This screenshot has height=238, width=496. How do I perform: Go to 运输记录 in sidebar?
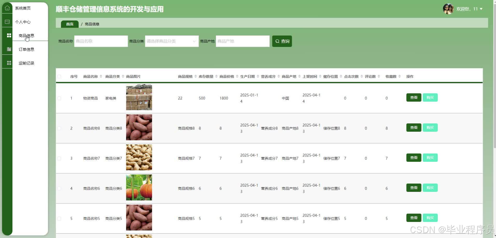[x=26, y=63]
